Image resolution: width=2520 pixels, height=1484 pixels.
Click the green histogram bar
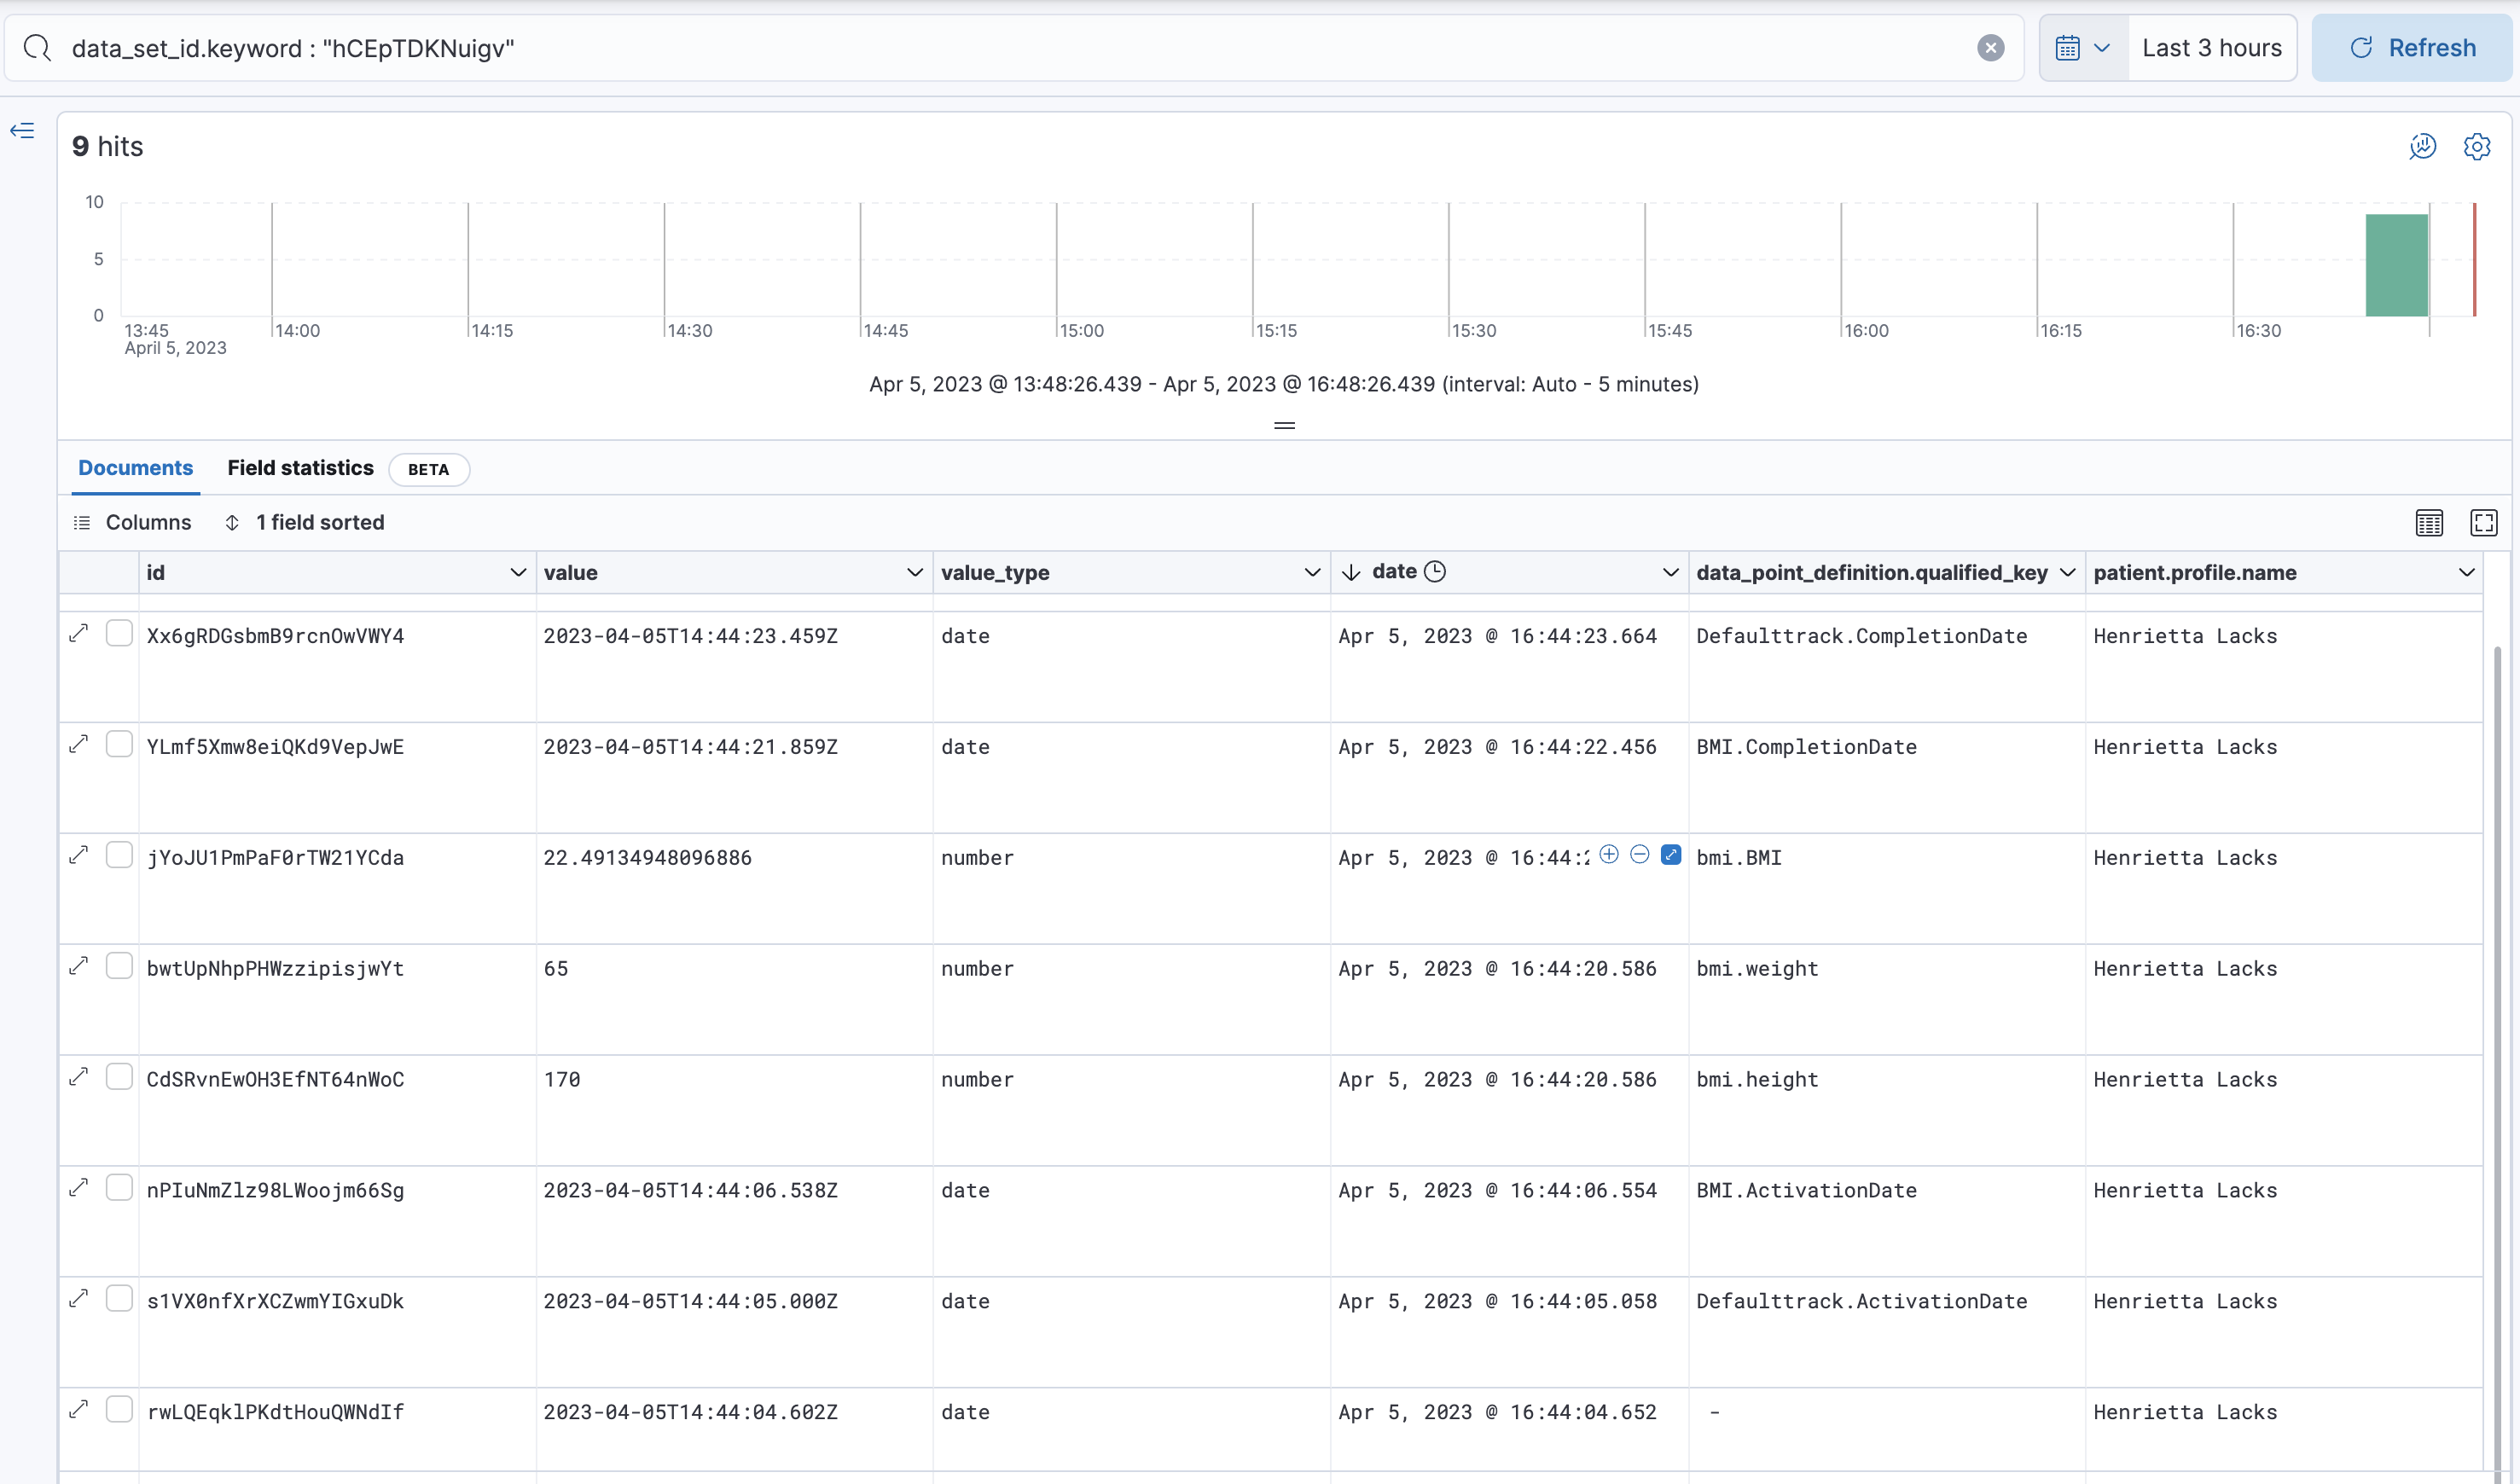pos(2396,265)
